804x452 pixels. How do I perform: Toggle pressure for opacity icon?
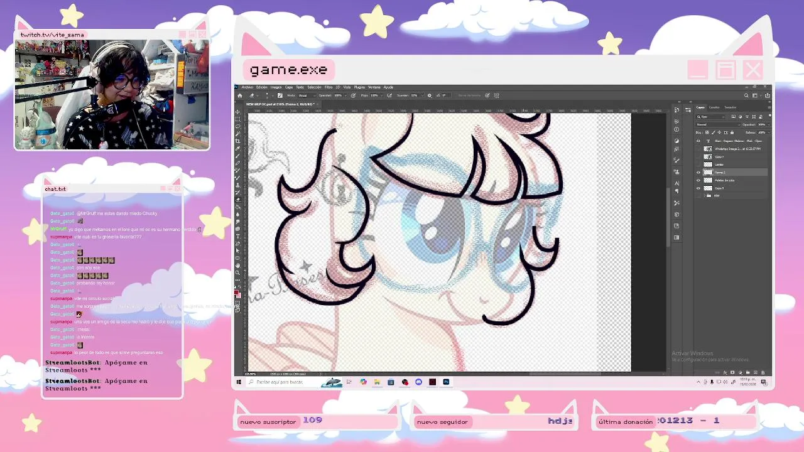[x=353, y=95]
